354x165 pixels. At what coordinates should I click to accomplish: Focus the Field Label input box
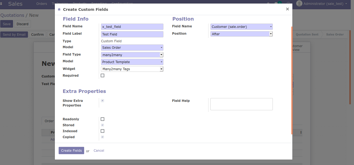[x=132, y=34]
